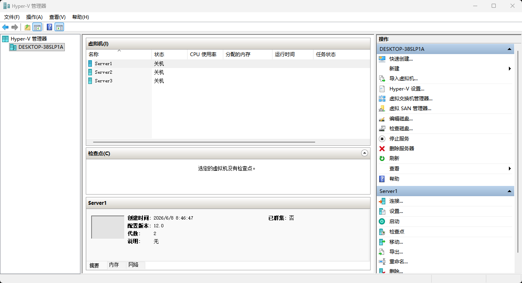The height and width of the screenshot is (283, 522).
Task: Click the green 刷新 icon
Action: click(382, 158)
